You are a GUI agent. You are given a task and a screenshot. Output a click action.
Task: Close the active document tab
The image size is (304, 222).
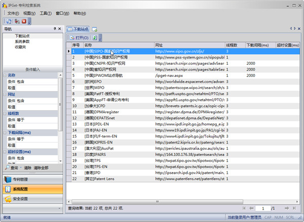pos(299,29)
